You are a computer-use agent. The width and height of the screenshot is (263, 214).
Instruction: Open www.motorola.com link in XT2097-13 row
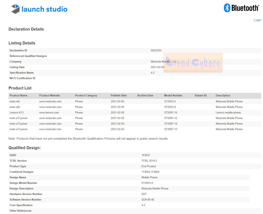click(x=50, y=129)
